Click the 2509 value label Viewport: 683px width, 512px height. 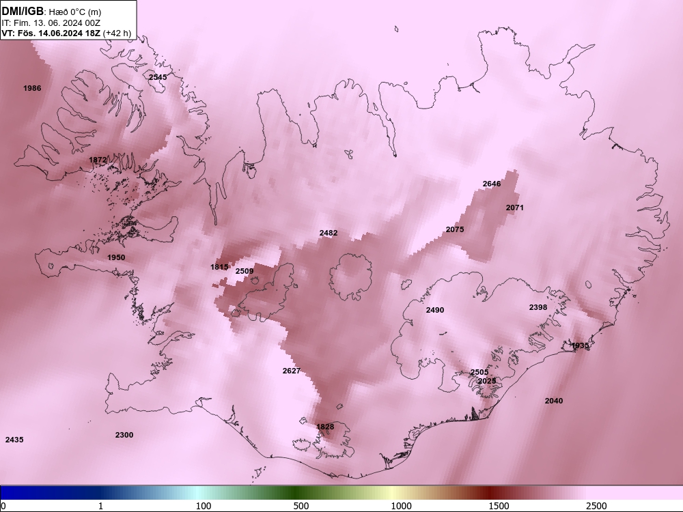coord(245,271)
